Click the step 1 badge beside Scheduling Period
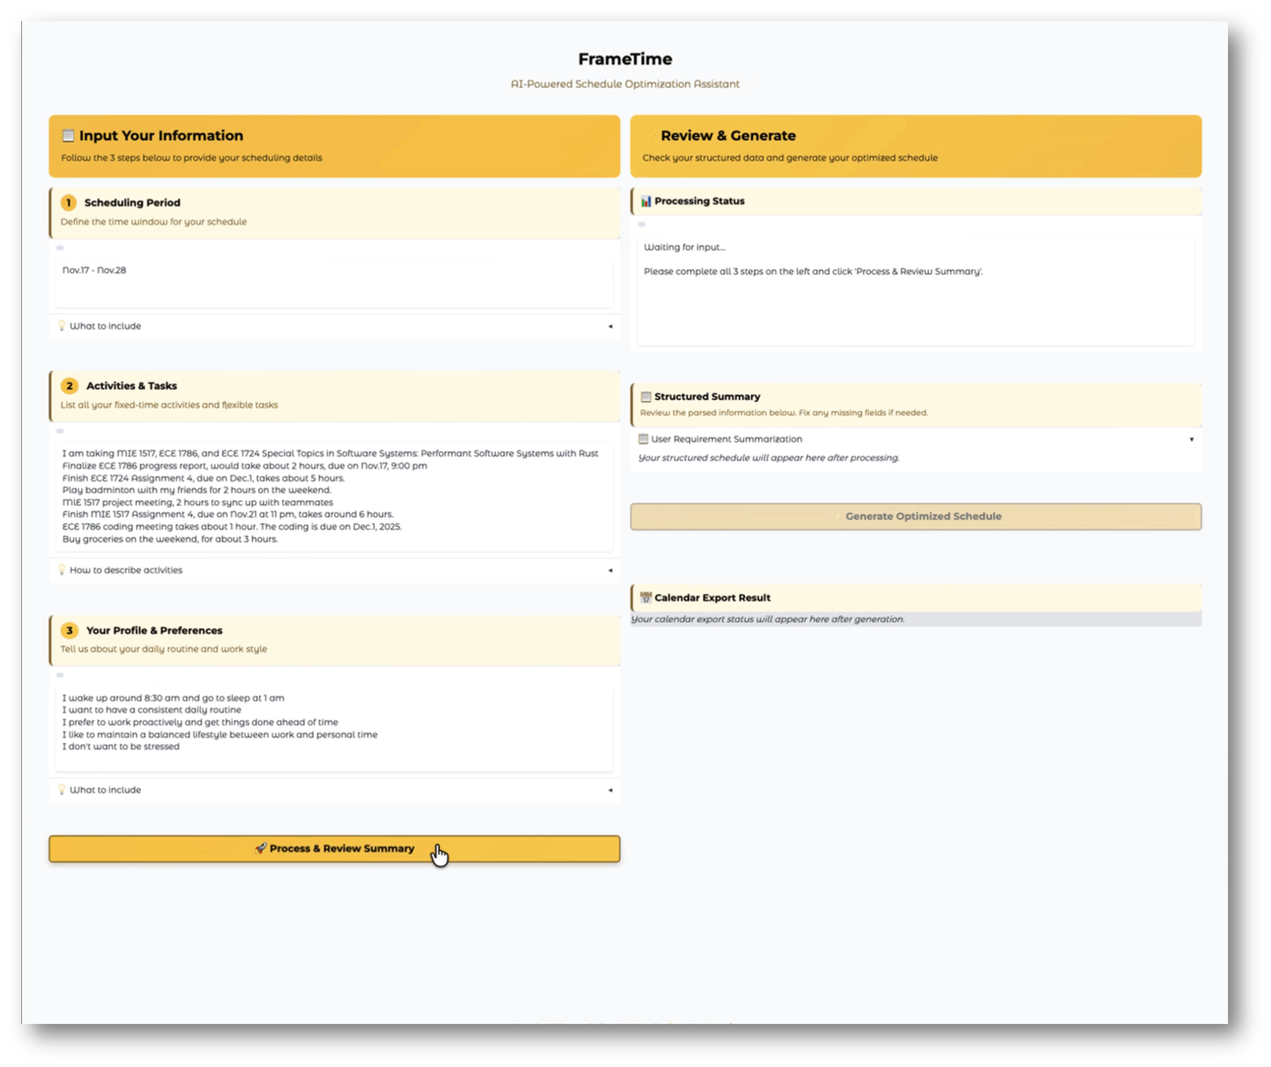 [x=68, y=203]
